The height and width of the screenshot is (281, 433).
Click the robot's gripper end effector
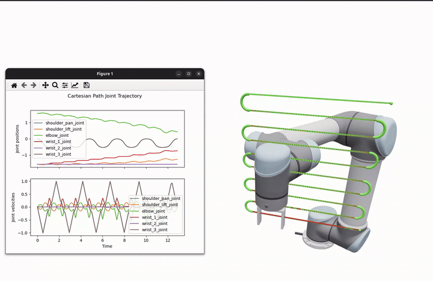pos(271,218)
